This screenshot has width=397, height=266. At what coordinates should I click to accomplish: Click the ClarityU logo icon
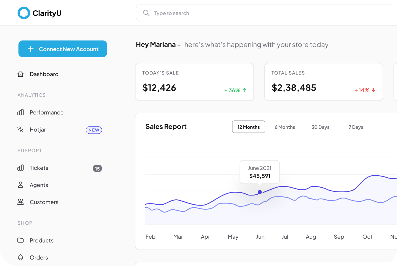(24, 13)
